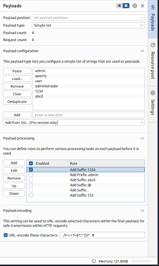Image resolution: width=159 pixels, height=266 pixels.
Task: Open the Payload type dropdown
Action: point(88,26)
